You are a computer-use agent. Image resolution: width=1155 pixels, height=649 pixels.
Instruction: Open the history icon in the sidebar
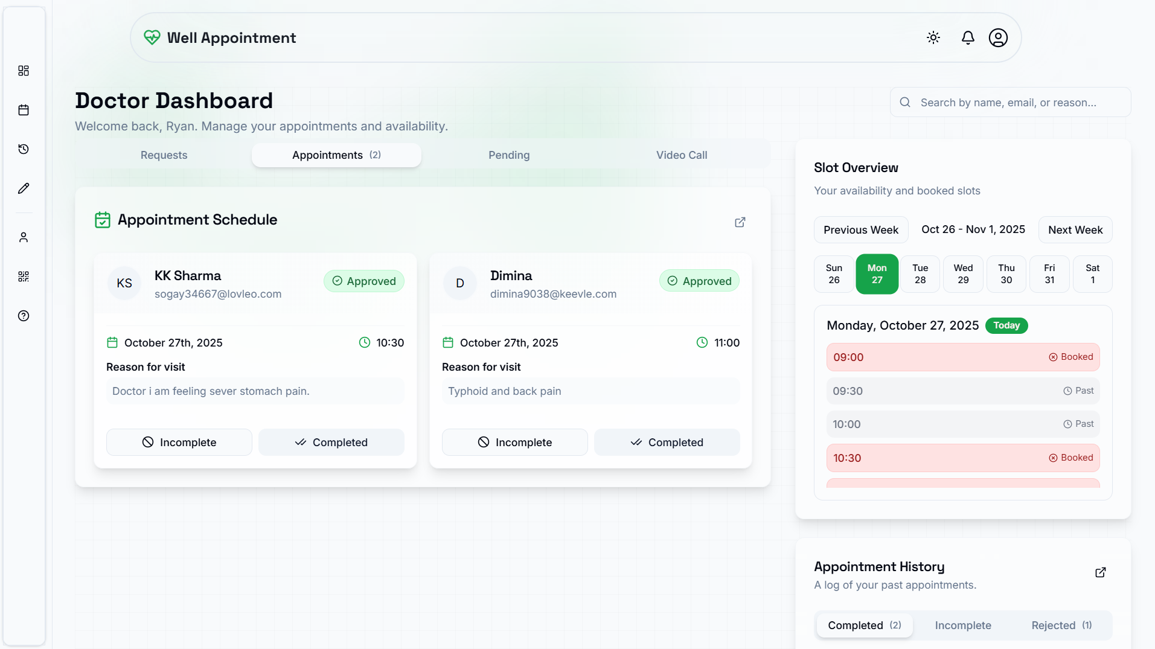(24, 149)
